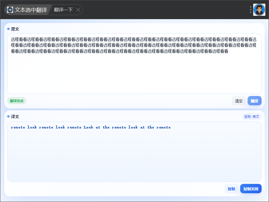Image resolution: width=269 pixels, height=202 pixels.
Task: Click the blue dot beside 原文
Action: point(8,29)
